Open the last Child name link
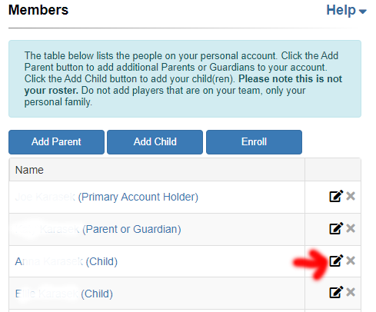The image size is (376, 312). coord(64,294)
